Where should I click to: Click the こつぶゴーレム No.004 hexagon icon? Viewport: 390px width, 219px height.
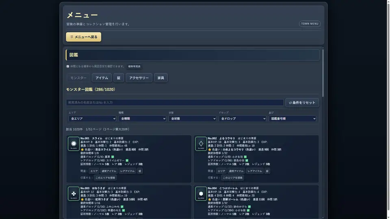[x=201, y=193]
